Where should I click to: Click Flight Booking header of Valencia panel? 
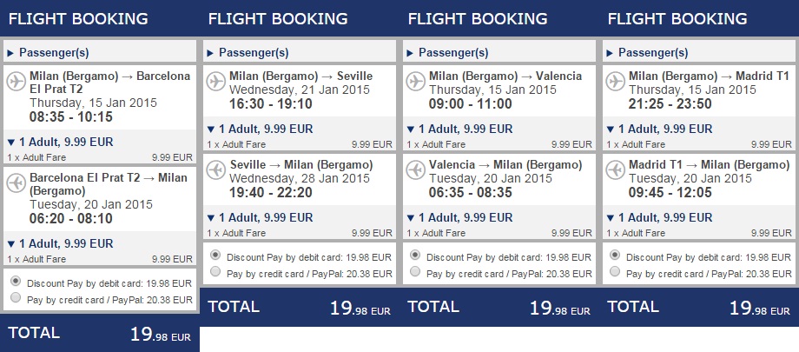point(478,18)
